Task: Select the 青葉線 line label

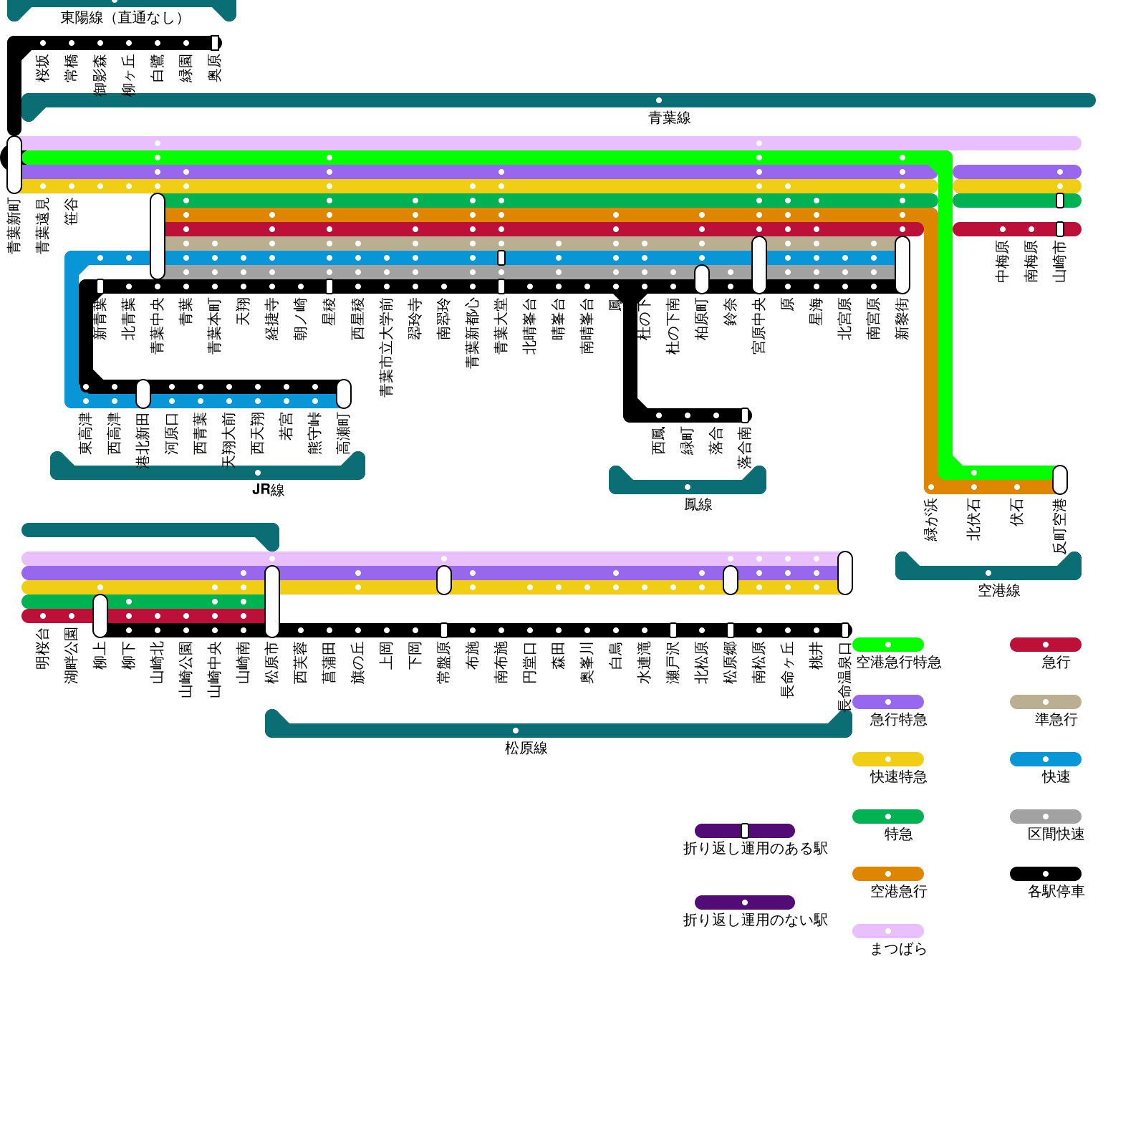Action: pos(669,118)
